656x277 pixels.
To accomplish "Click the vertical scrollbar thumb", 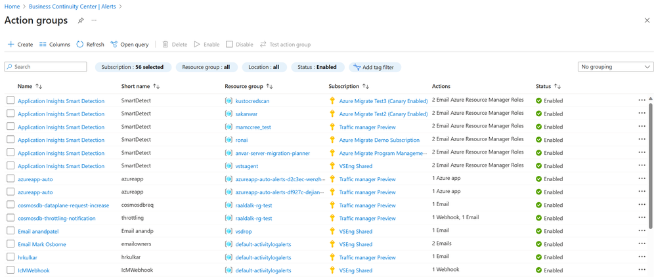I will (x=651, y=165).
